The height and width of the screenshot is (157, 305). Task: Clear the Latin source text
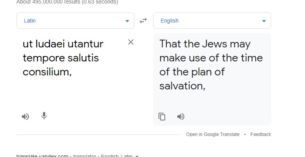point(131,42)
